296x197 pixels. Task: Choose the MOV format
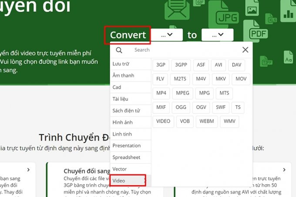pos(241,79)
